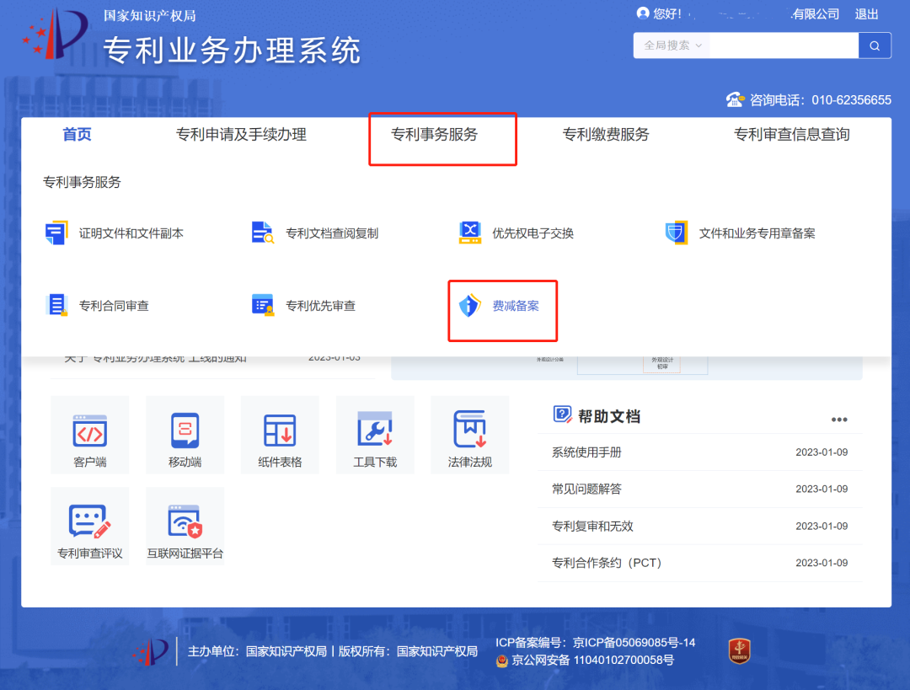This screenshot has height=690, width=910.
Task: Focus the global search input field
Action: tap(784, 45)
